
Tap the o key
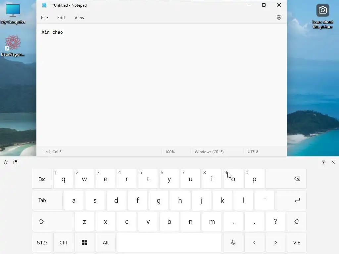233,179
